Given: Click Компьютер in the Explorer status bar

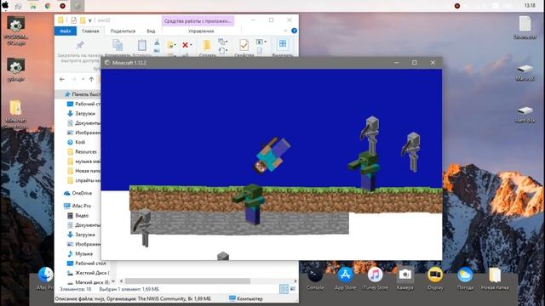Looking at the screenshot, I should [246, 298].
